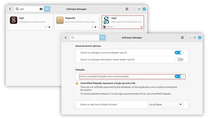The image size is (208, 118).
Task: Click the 'General search options' heading
Action: coord(88,46)
